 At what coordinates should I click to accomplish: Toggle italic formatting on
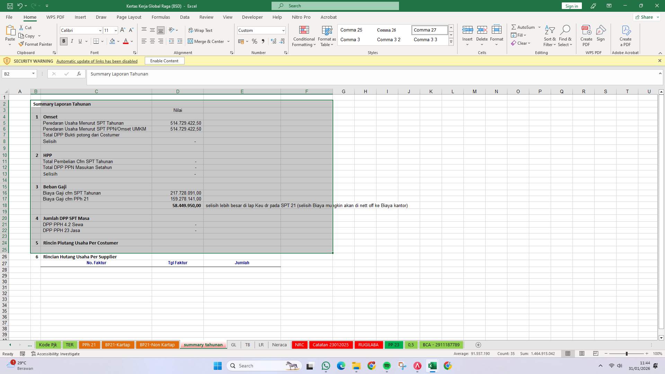pyautogui.click(x=72, y=41)
